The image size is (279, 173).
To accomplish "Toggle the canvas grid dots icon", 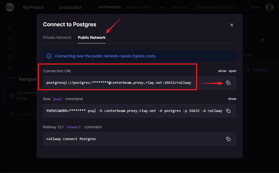I will 10,27.
